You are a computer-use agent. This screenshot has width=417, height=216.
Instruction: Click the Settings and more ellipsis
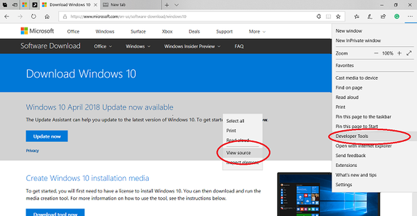coord(409,17)
